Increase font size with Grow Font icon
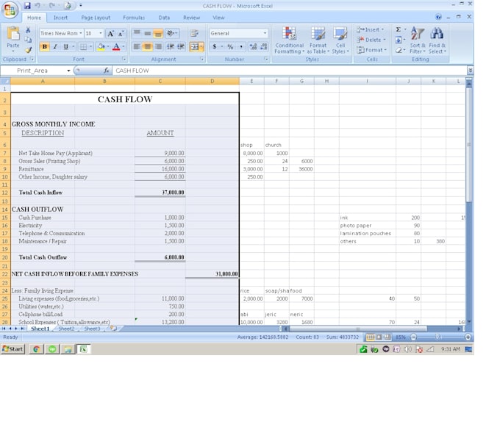 pos(110,34)
